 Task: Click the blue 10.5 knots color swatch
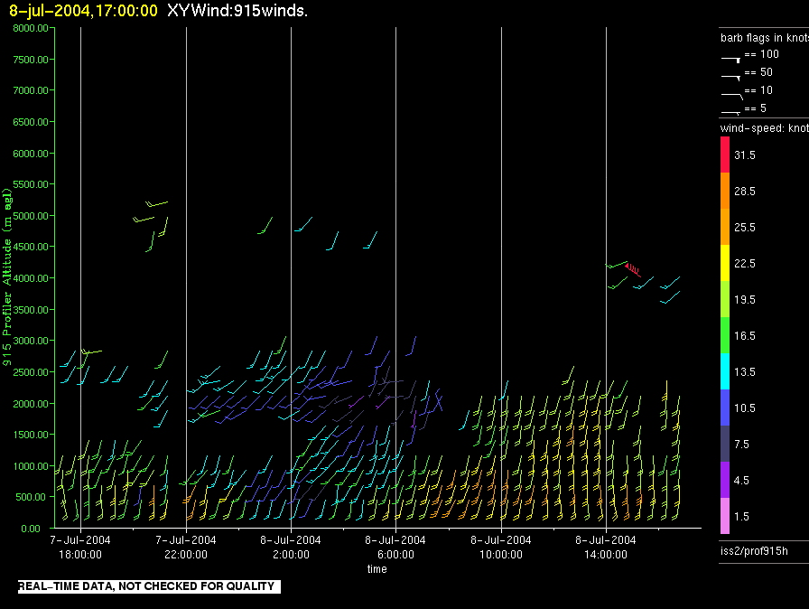pos(725,408)
